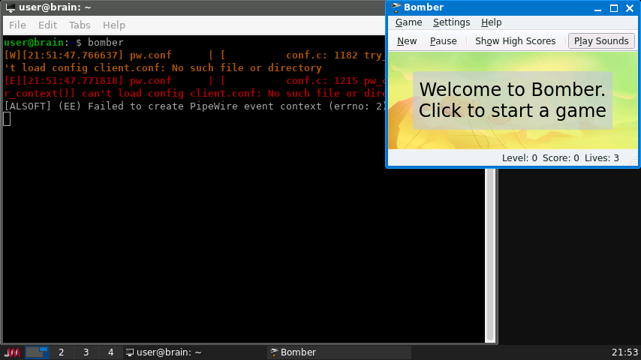
Task: Click Show High Scores
Action: [x=515, y=41]
